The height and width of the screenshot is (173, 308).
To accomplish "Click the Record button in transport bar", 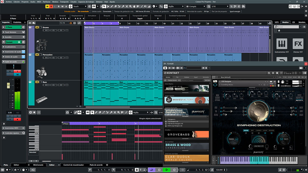I will [x=174, y=170].
